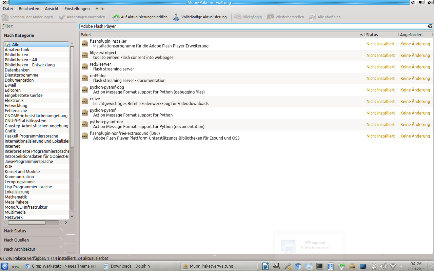Show hidden tray icons with the arrow
The width and height of the screenshot is (434, 271).
point(402,266)
